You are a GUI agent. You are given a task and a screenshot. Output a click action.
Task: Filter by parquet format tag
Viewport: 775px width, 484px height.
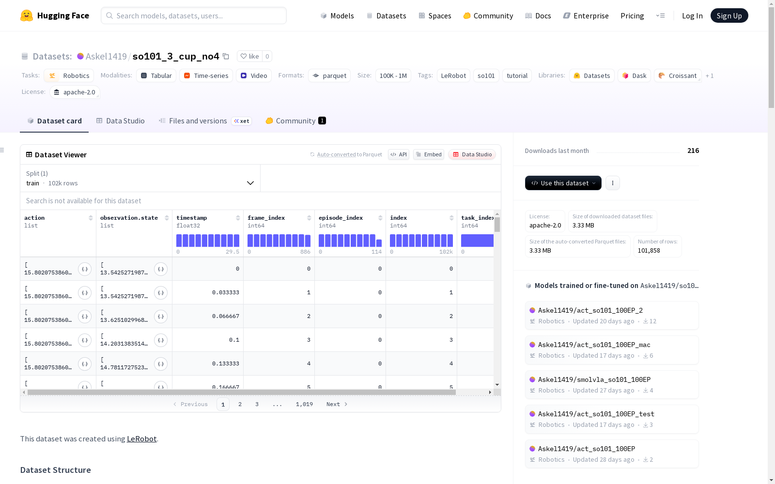pos(329,76)
